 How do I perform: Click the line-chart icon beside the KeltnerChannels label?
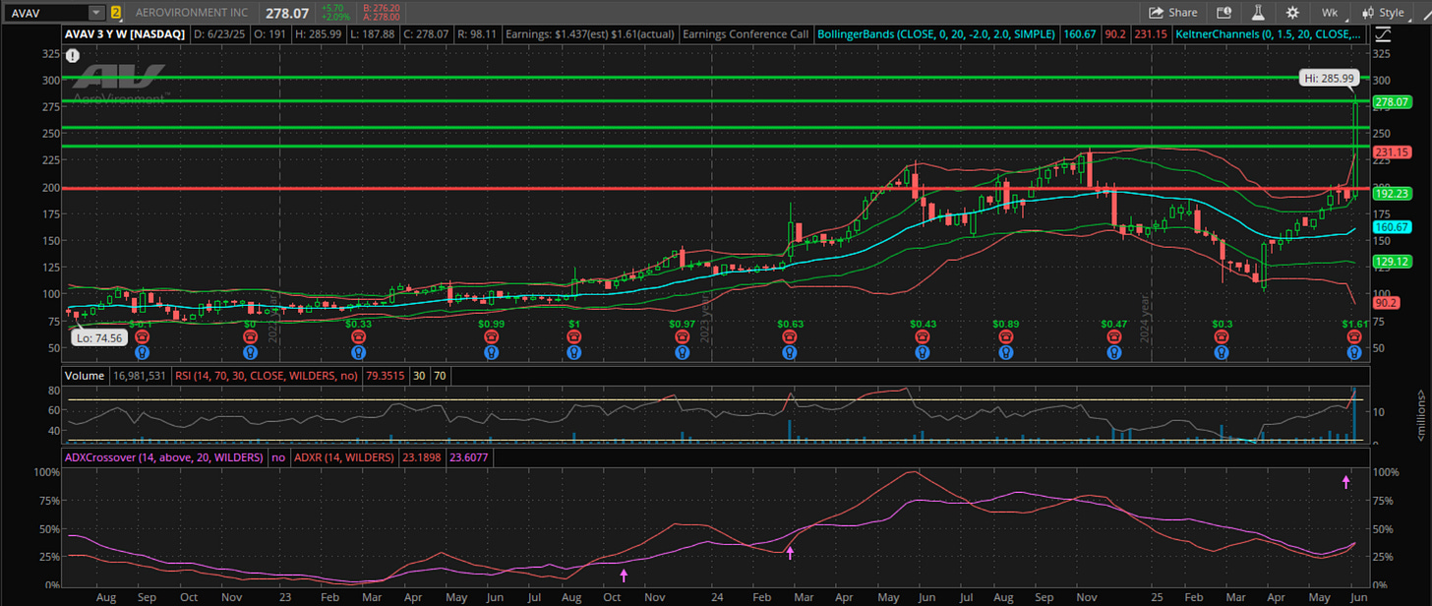(1382, 33)
